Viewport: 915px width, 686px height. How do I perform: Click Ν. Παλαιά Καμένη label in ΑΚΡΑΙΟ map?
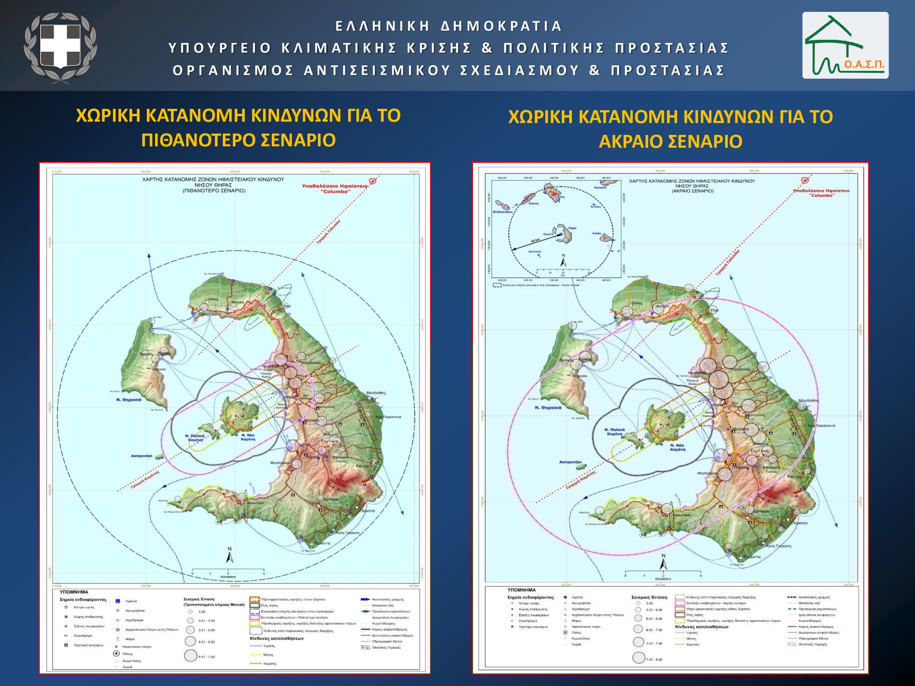click(614, 431)
